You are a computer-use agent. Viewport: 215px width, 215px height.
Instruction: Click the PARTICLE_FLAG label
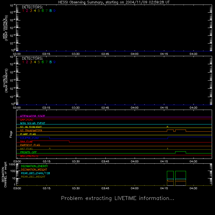tap(30, 145)
